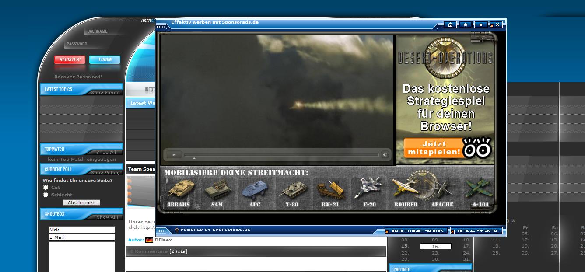The height and width of the screenshot is (272, 585).
Task: Select calendar day 23.
Action: pos(436,253)
